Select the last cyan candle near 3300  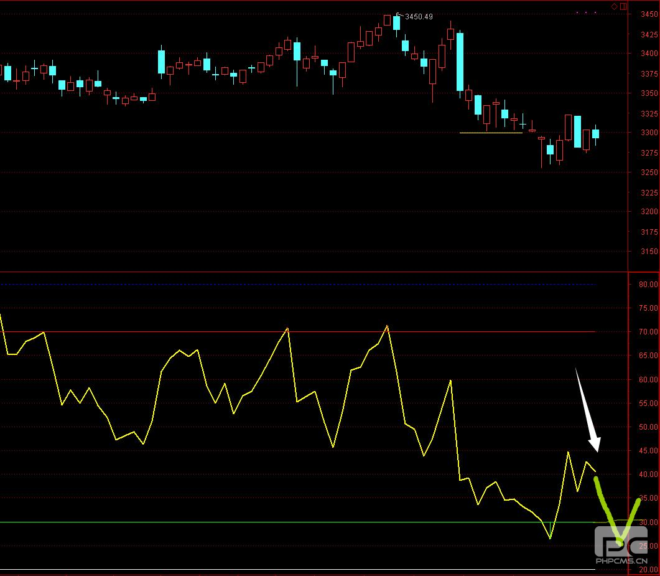[x=595, y=134]
